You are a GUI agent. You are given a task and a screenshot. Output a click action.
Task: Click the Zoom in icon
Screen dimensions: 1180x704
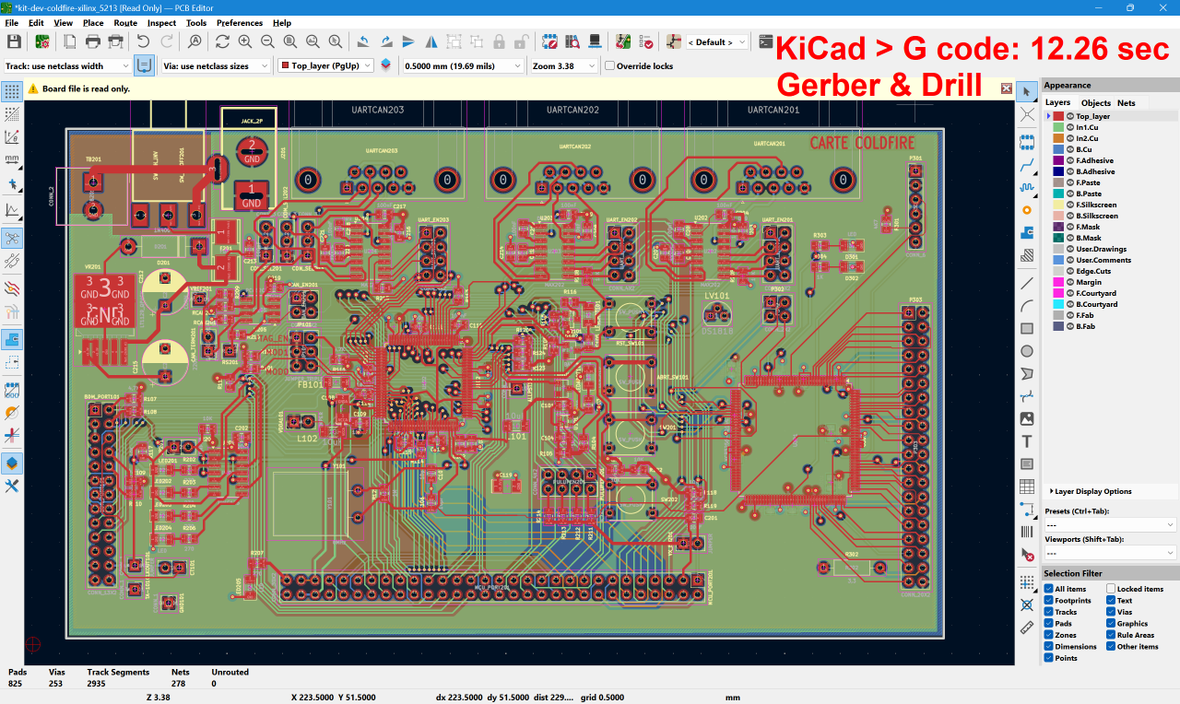(245, 41)
